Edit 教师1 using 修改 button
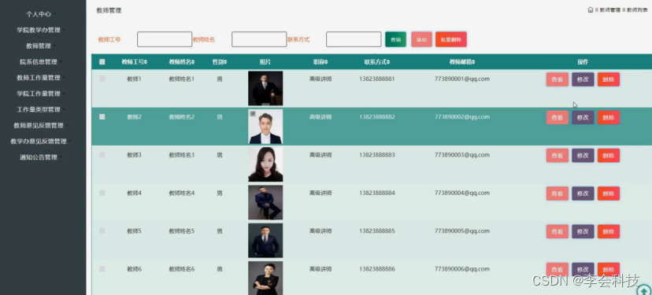 (583, 79)
